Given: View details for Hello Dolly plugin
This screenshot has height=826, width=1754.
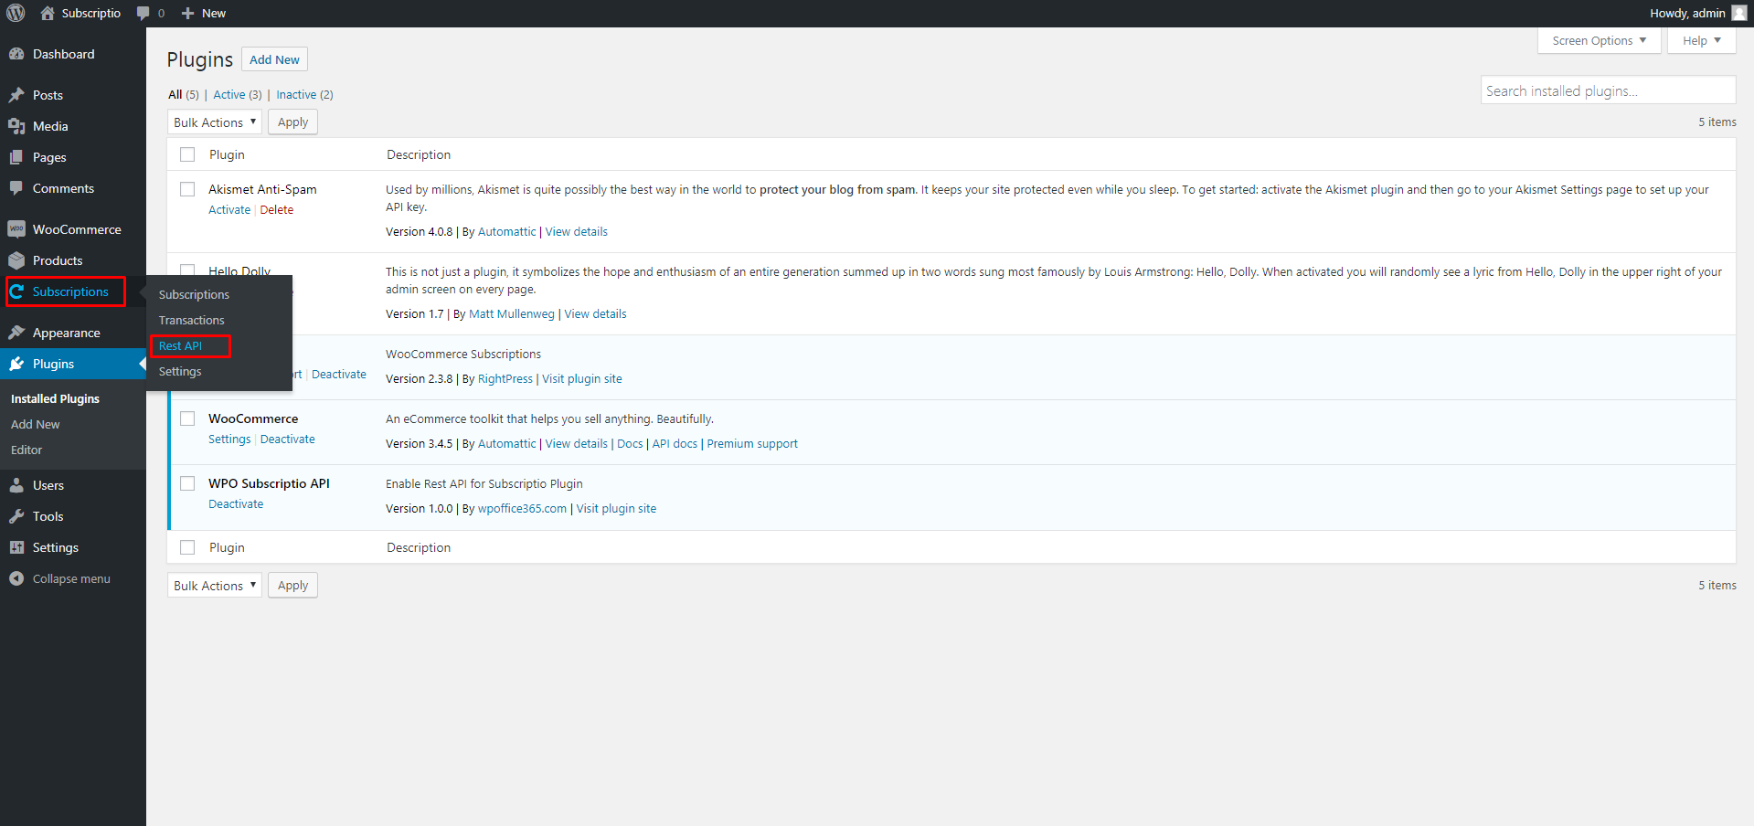Looking at the screenshot, I should click(x=595, y=314).
